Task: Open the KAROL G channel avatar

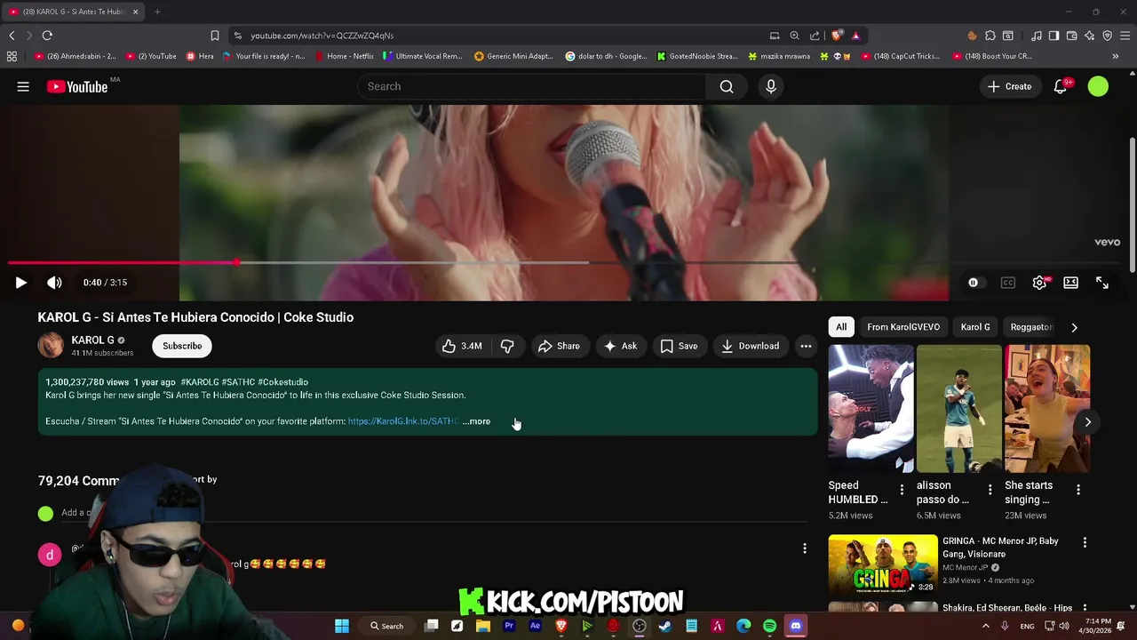Action: point(51,346)
